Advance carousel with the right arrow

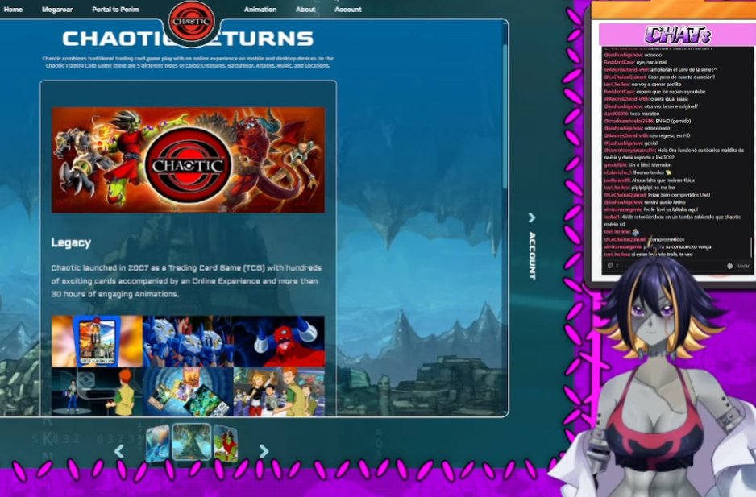(264, 451)
